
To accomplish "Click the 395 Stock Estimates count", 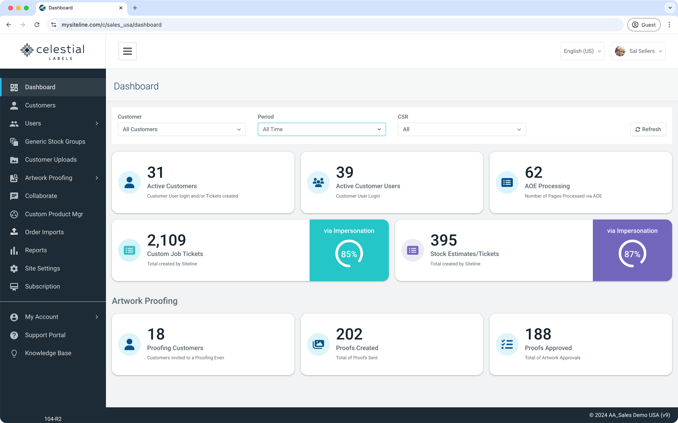I will point(444,240).
